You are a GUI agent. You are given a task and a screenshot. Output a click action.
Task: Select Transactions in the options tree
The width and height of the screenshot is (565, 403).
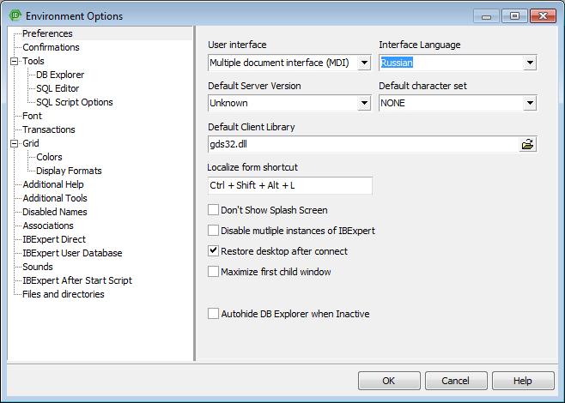pyautogui.click(x=49, y=129)
